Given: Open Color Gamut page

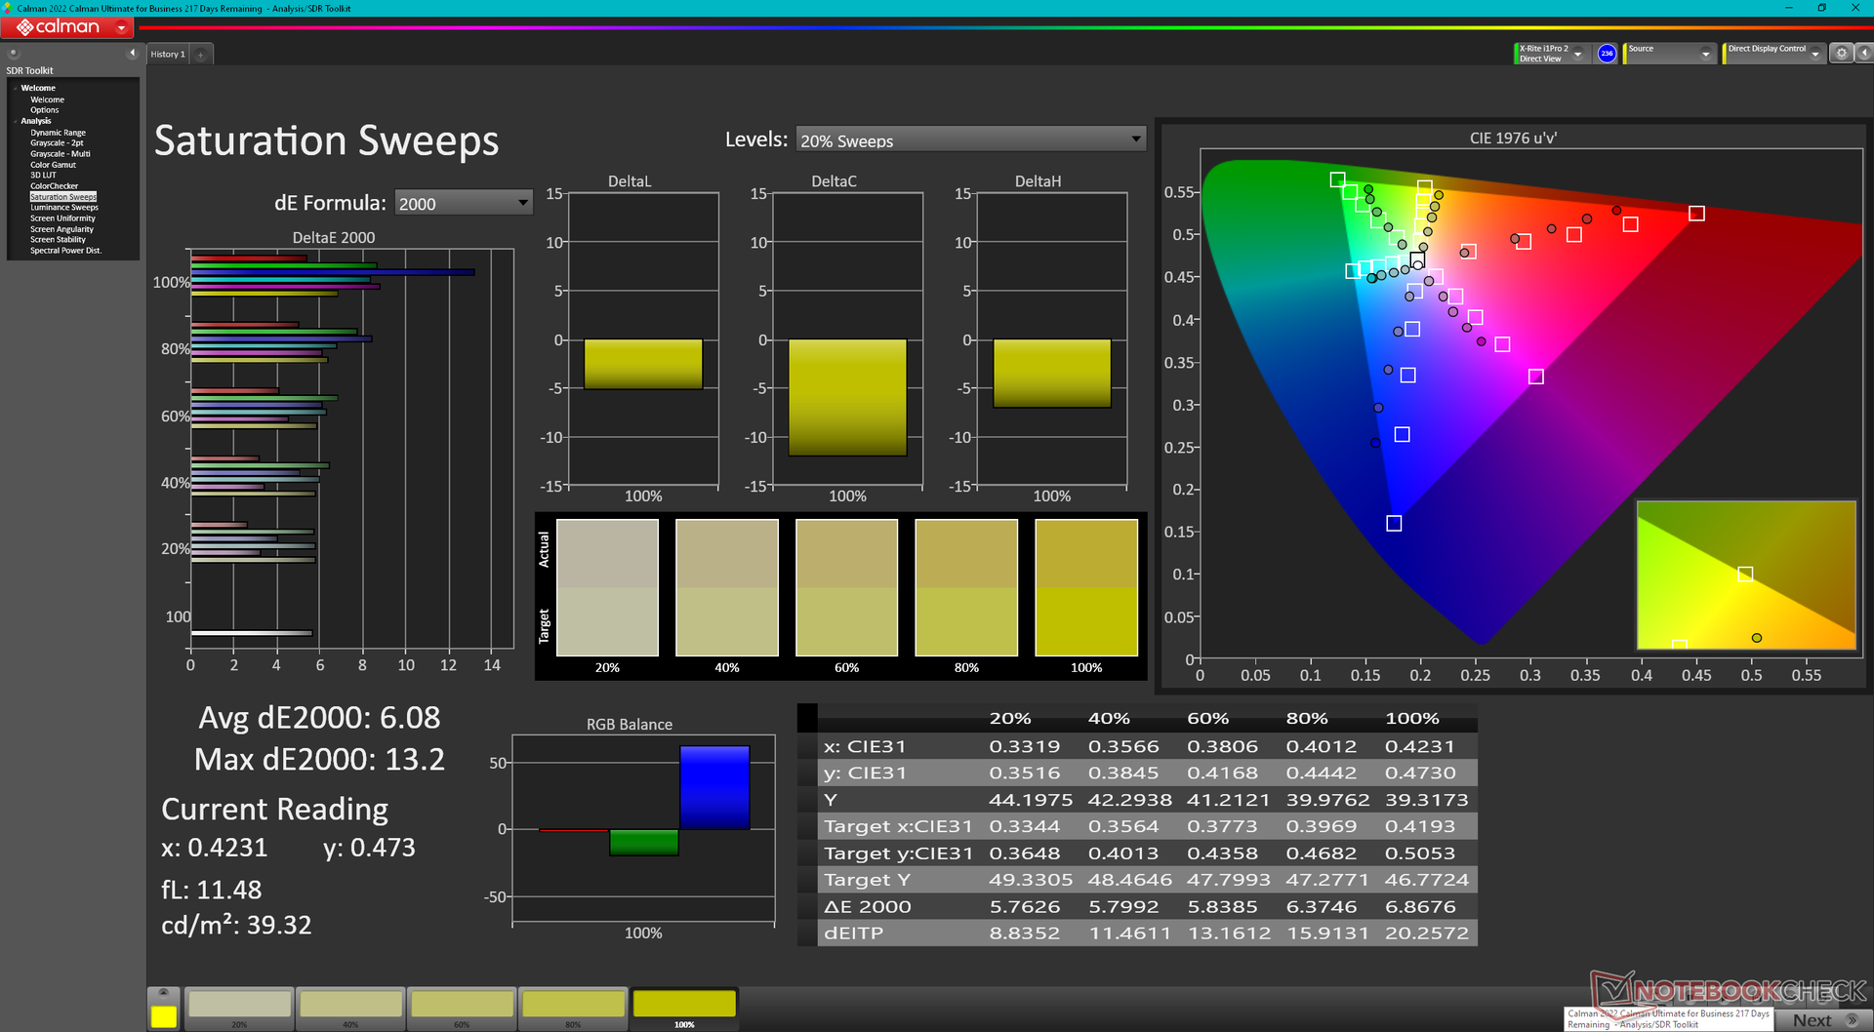Looking at the screenshot, I should 53,165.
